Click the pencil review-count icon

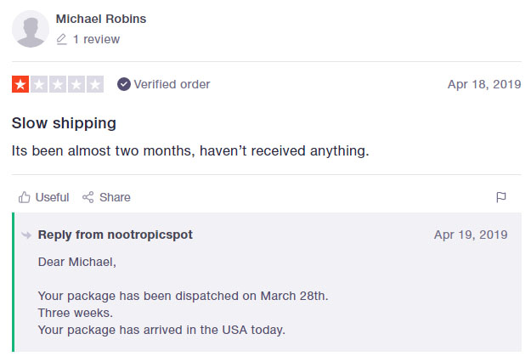(x=61, y=39)
